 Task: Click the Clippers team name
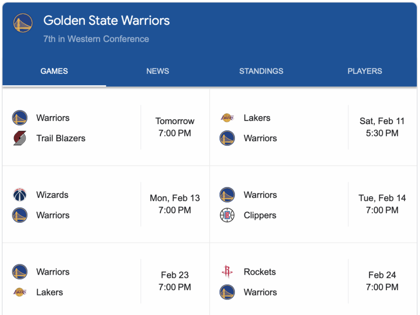click(260, 215)
